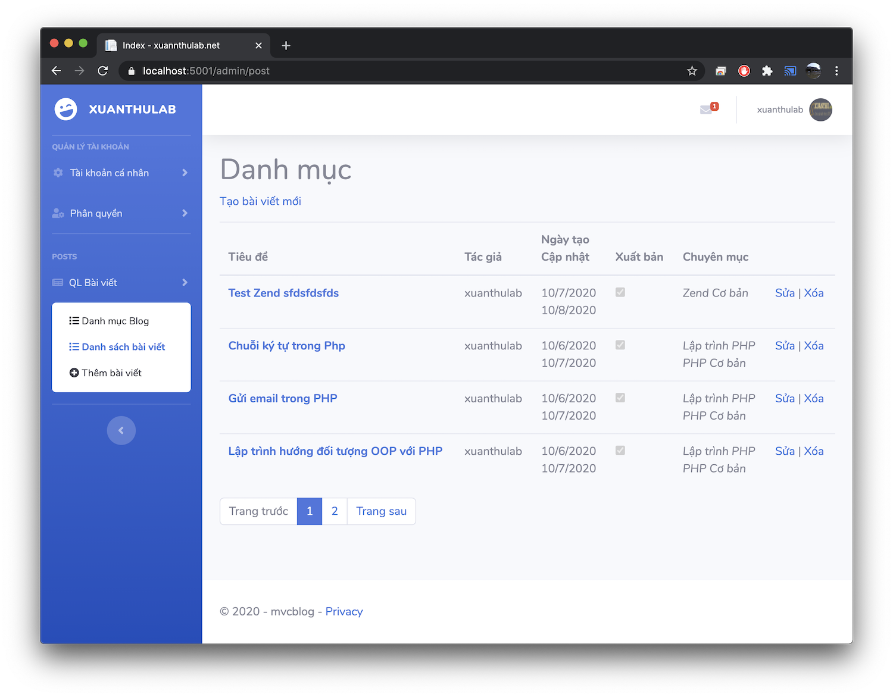Image resolution: width=893 pixels, height=697 pixels.
Task: Click the xuanthulab user avatar
Action: tap(820, 110)
